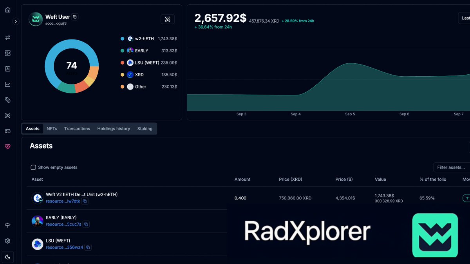Click the EARLY (EARLY) asset name
470x264 pixels.
tap(61, 217)
